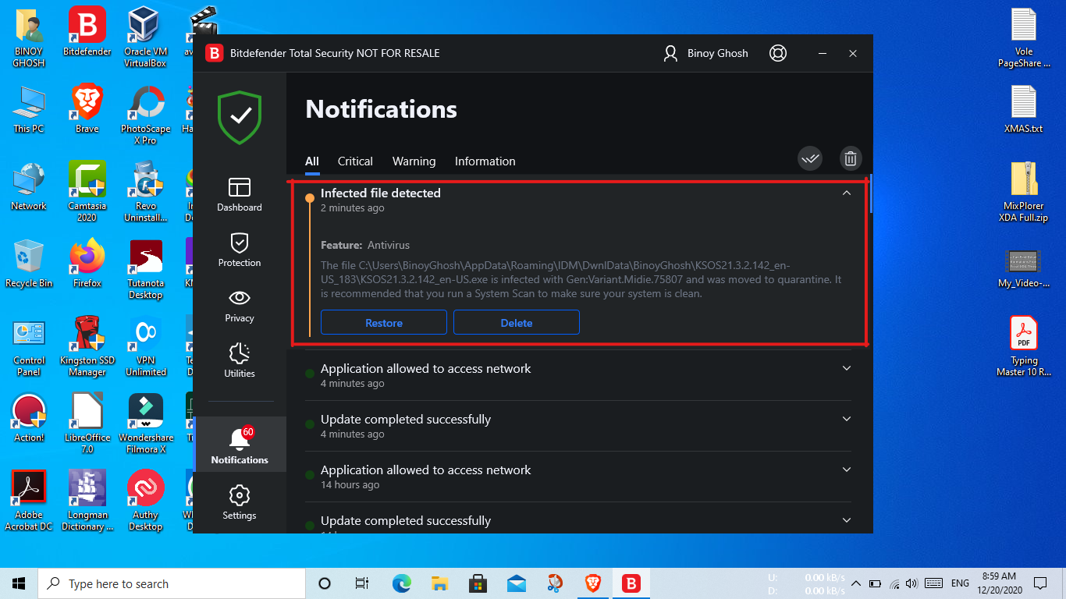Click the Windows taskbar search box
The image size is (1066, 599).
click(x=172, y=583)
